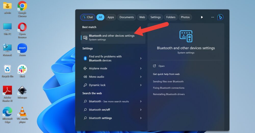Screen dimensions: 255x133
Task: Expand the Airplane mode result chevron
Action: point(141,68)
